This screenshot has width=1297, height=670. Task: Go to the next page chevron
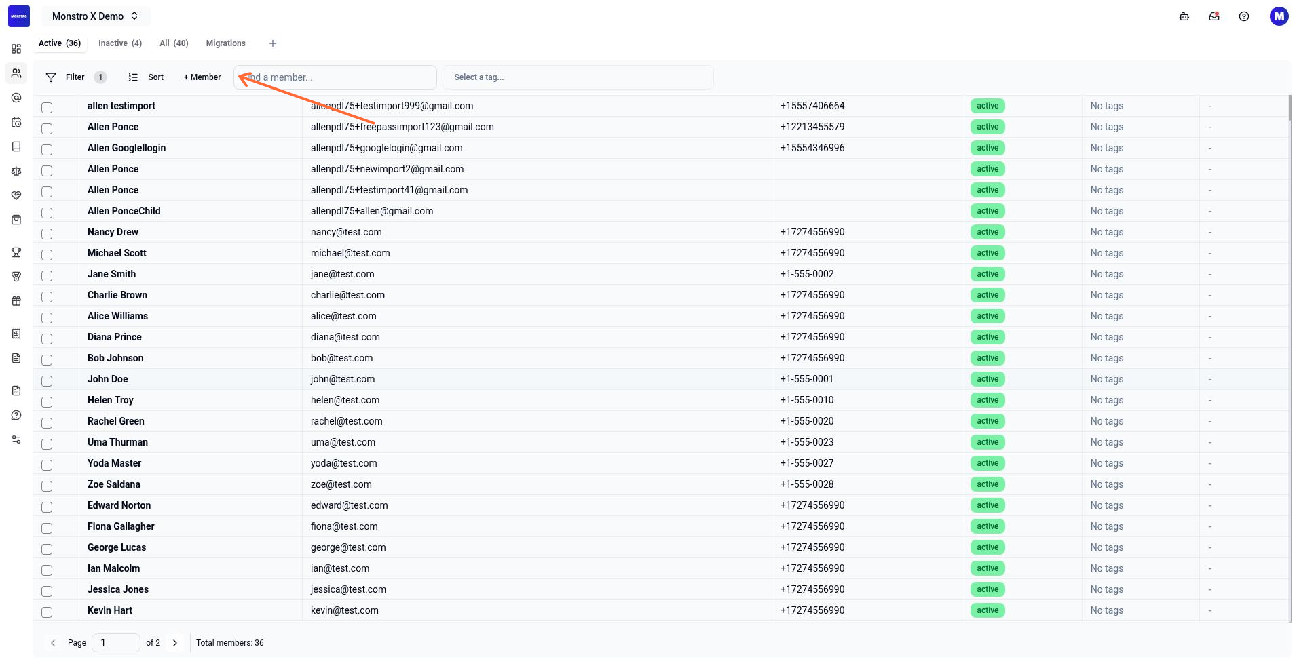(x=175, y=643)
